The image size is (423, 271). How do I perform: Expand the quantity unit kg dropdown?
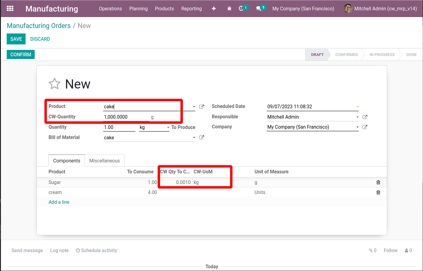168,127
